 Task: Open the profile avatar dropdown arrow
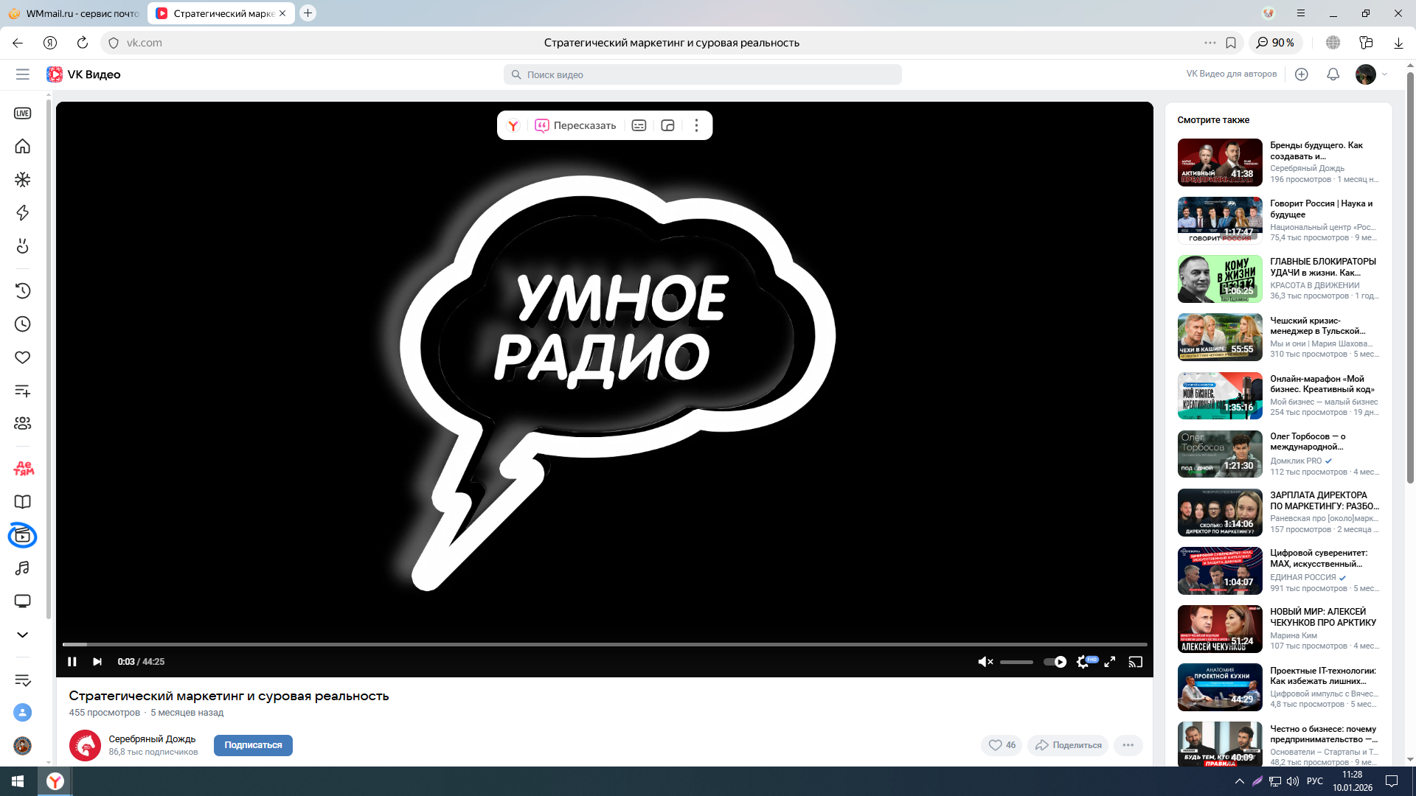(1384, 74)
